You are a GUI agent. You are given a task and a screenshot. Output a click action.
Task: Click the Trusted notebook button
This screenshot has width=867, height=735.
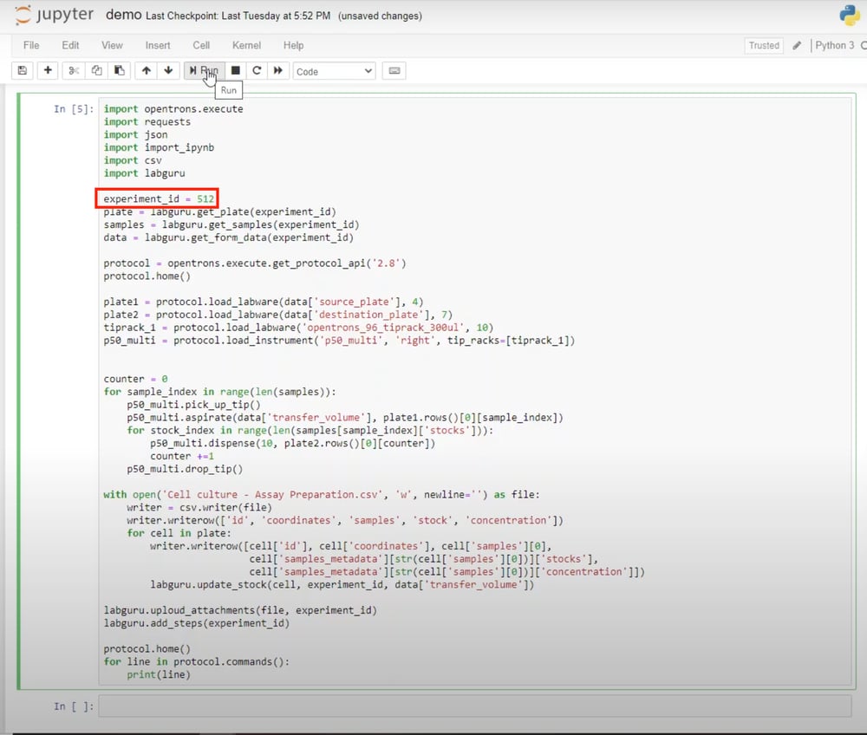pyautogui.click(x=763, y=45)
